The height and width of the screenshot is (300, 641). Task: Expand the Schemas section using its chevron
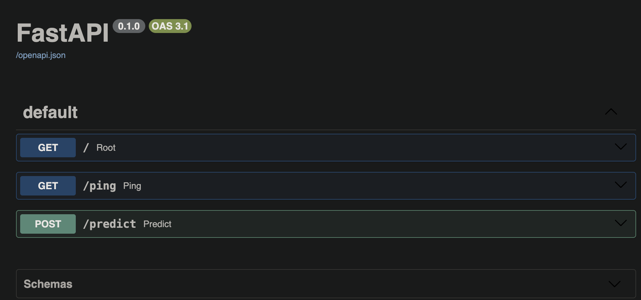pos(615,284)
